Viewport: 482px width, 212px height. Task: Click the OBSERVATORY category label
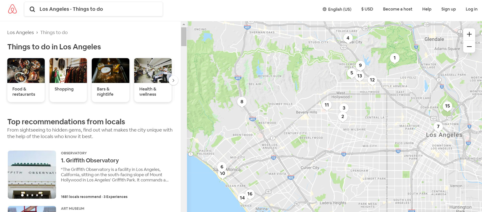(74, 153)
